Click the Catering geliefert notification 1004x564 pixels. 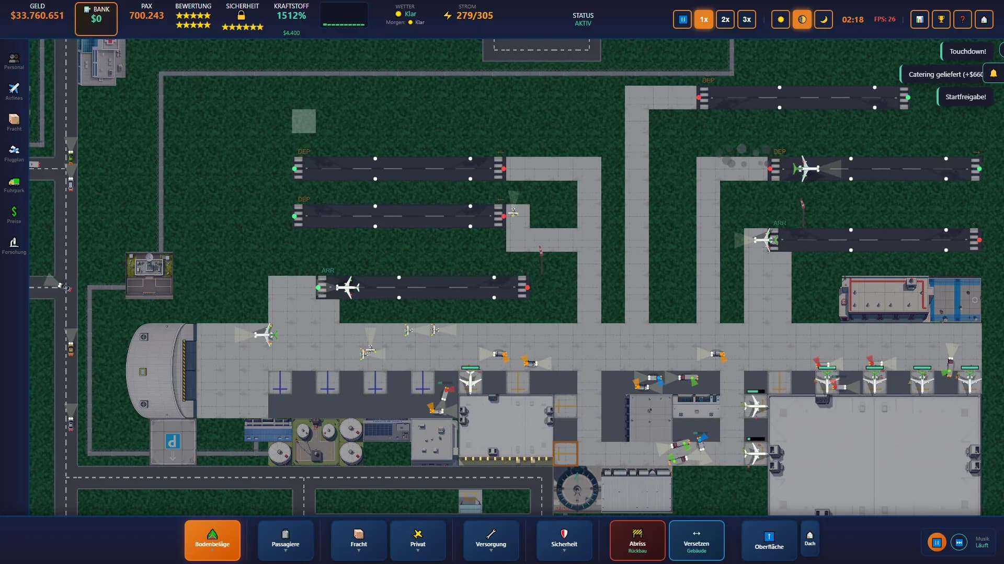[x=941, y=74]
